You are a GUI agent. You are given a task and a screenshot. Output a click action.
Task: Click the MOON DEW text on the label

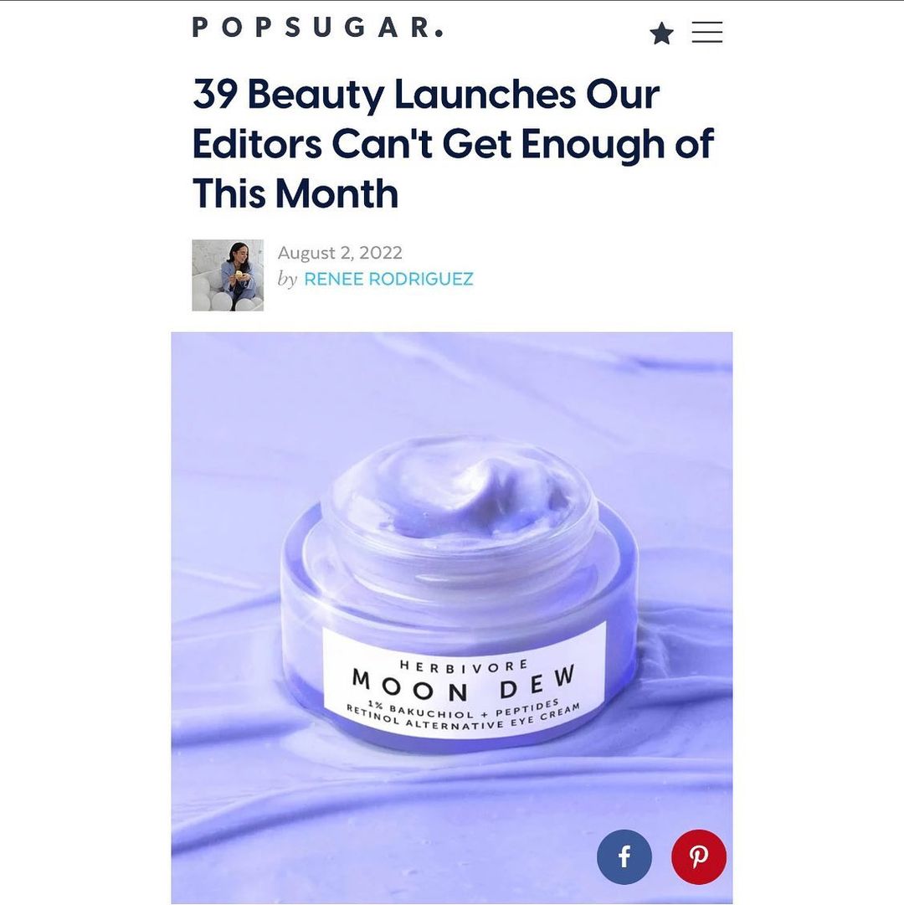(x=464, y=683)
